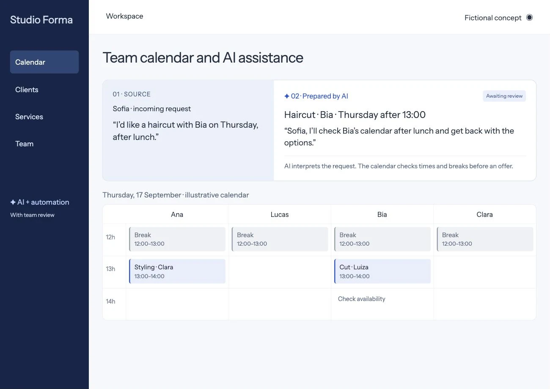The image size is (550, 389).
Task: Select the Lucas column header
Action: point(280,214)
